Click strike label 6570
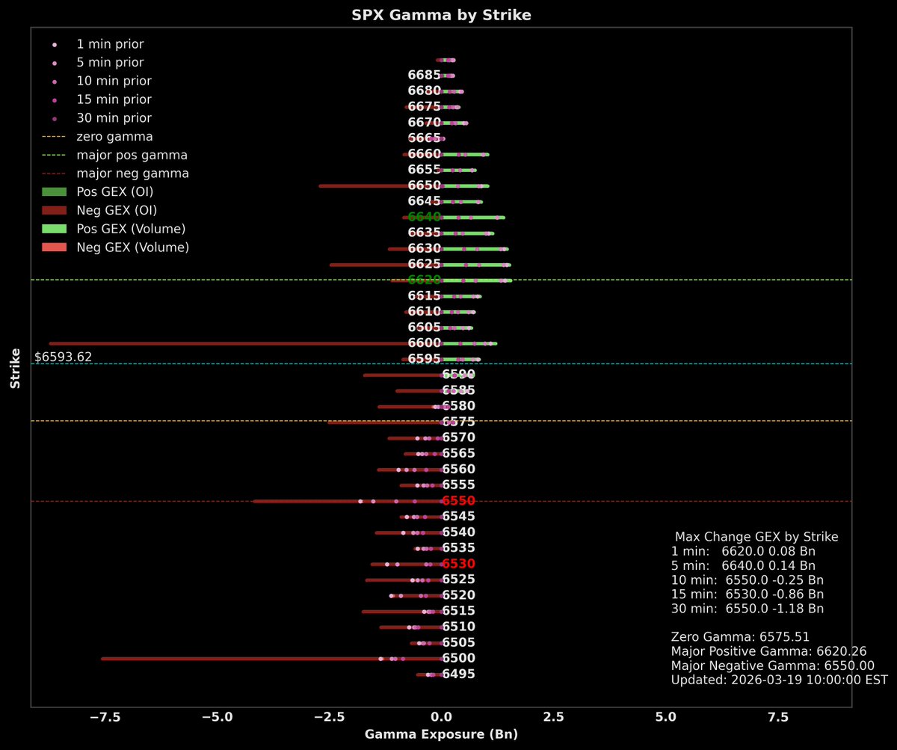897x750 pixels. point(458,437)
